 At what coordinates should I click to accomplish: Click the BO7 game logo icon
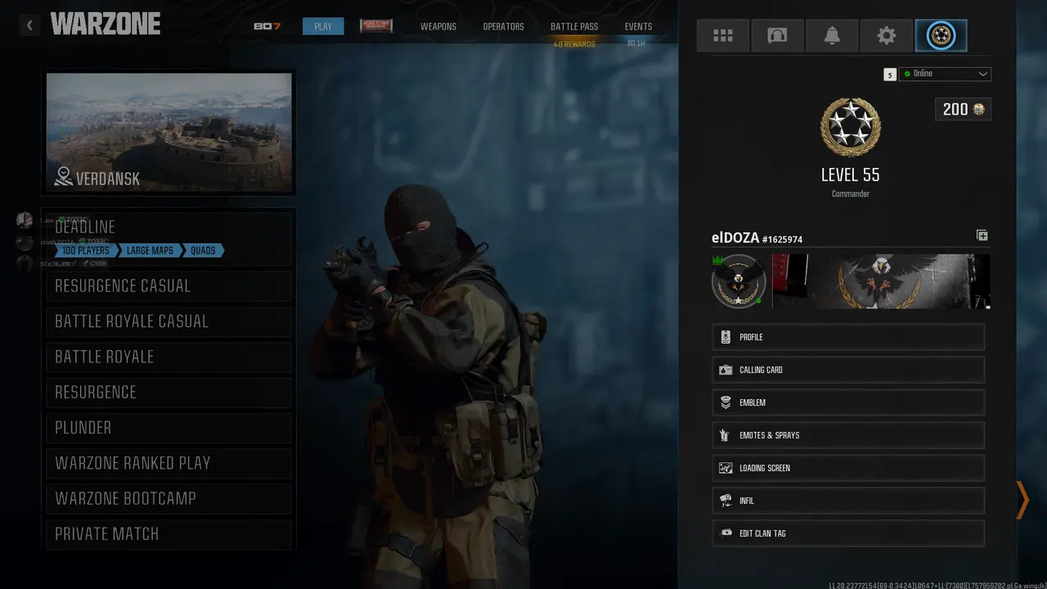267,26
